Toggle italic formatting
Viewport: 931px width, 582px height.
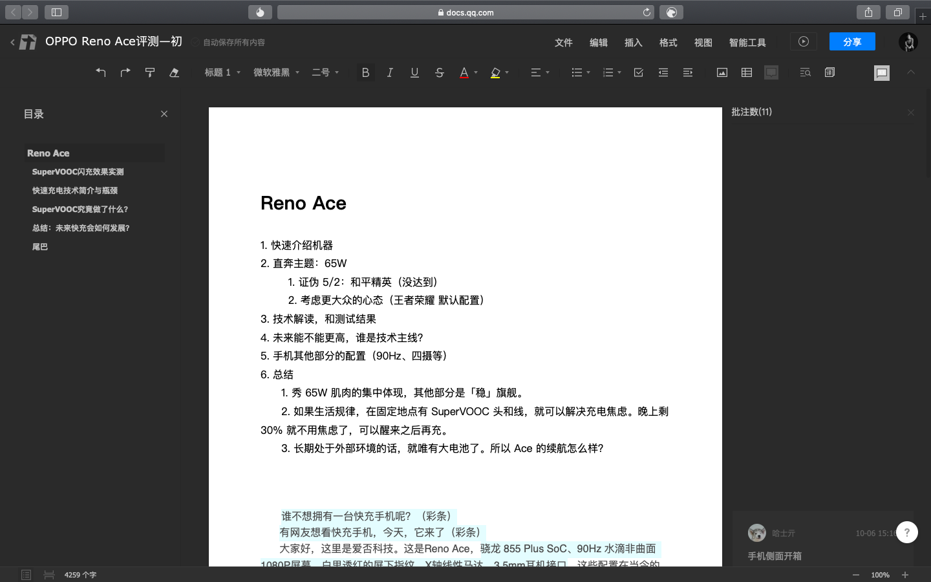coord(390,72)
